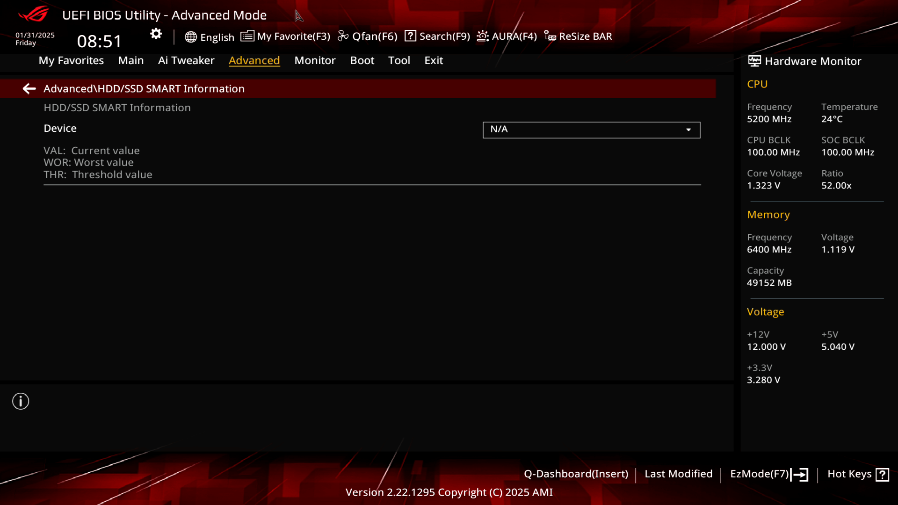The image size is (898, 505).
Task: Click the Capacity 49152 MB value
Action: [x=769, y=282]
